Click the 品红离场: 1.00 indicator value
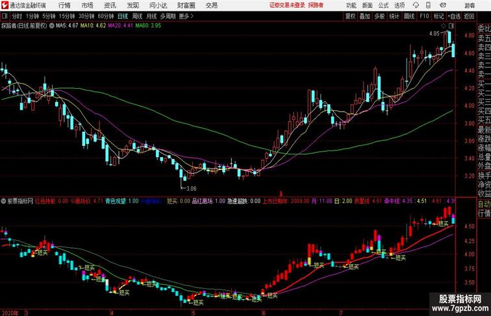 click(x=208, y=201)
